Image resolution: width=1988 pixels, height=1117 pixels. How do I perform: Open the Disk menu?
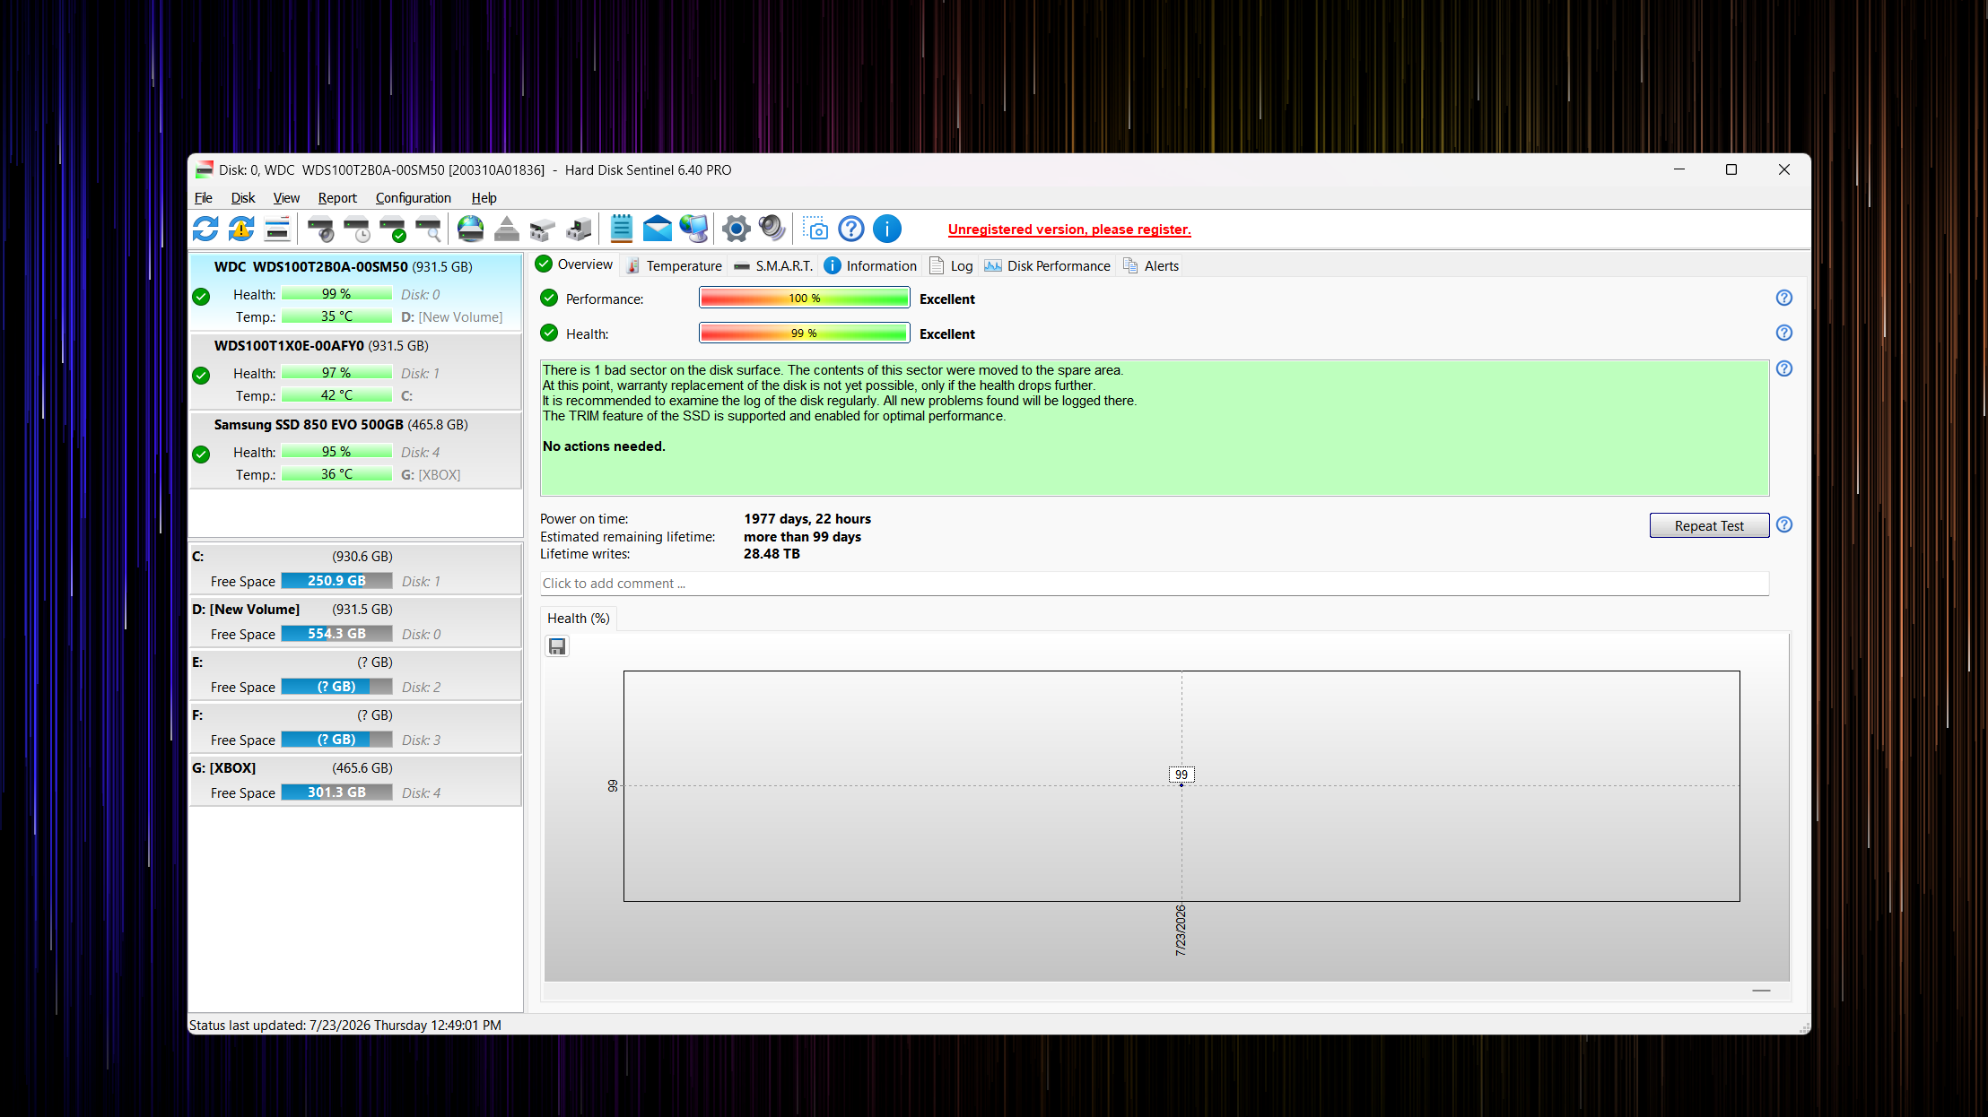point(243,198)
